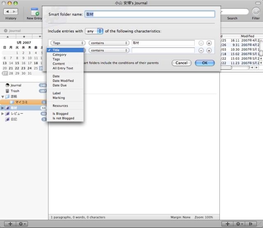
Task: Open the Tags characteristic popup
Action: 68,43
